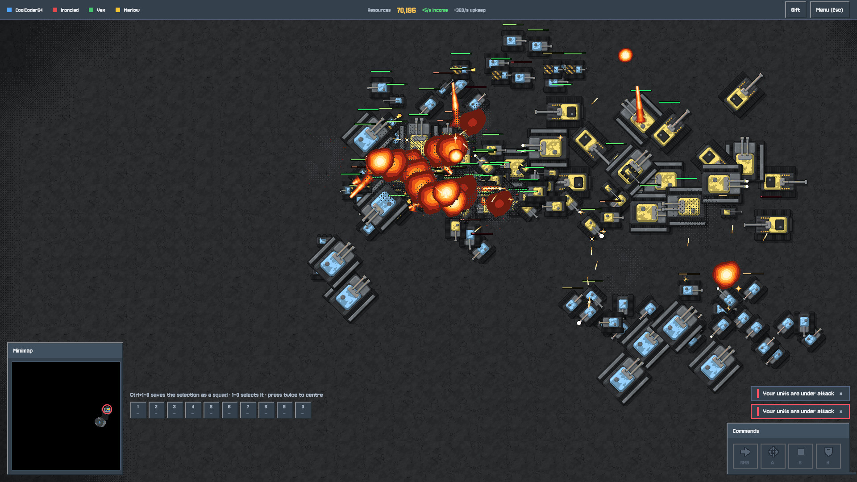Image resolution: width=857 pixels, height=482 pixels.
Task: Click the -369/s upkeep readout
Action: click(x=470, y=10)
